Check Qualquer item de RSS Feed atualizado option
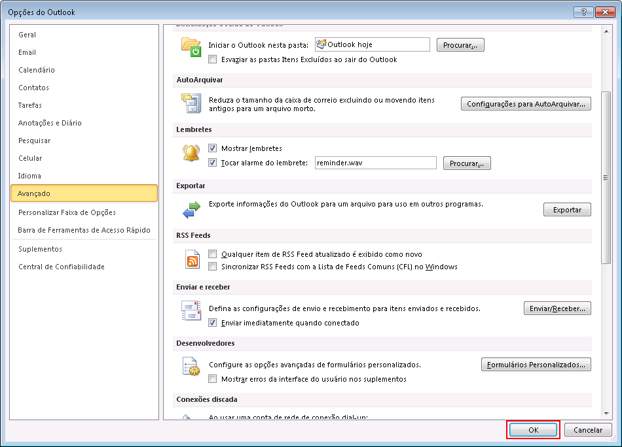Screen dimensions: 622x447 coord(213,254)
